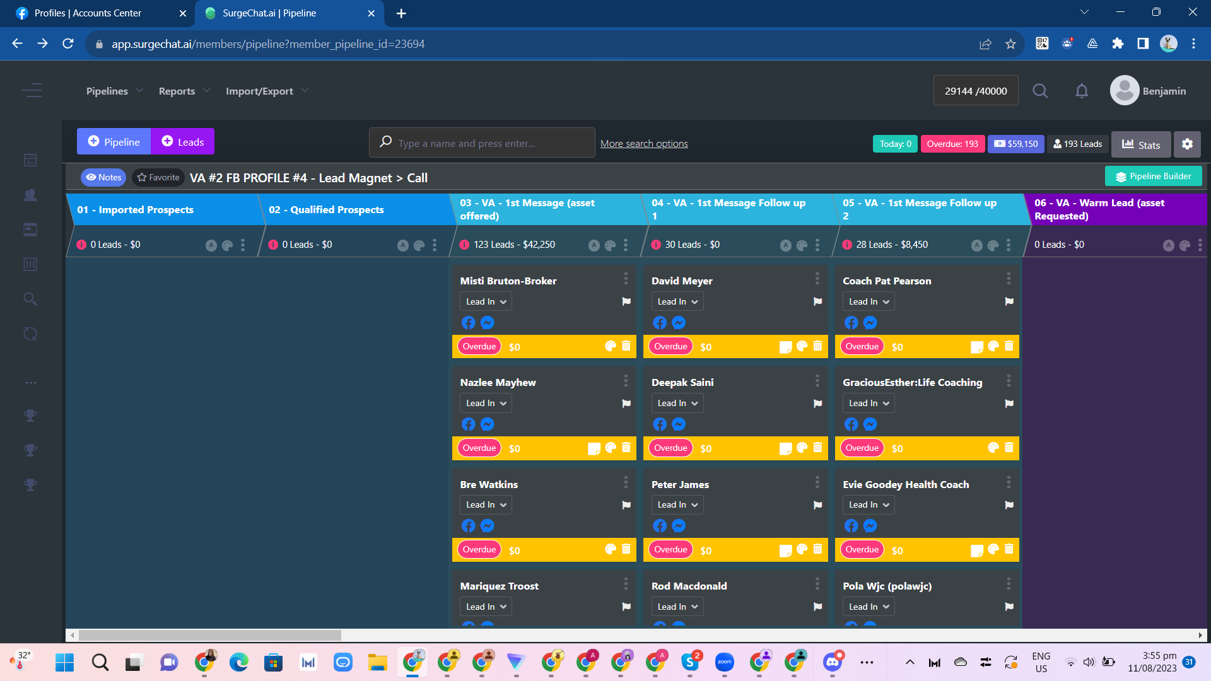Open the settings gear next to Stats

click(1187, 144)
